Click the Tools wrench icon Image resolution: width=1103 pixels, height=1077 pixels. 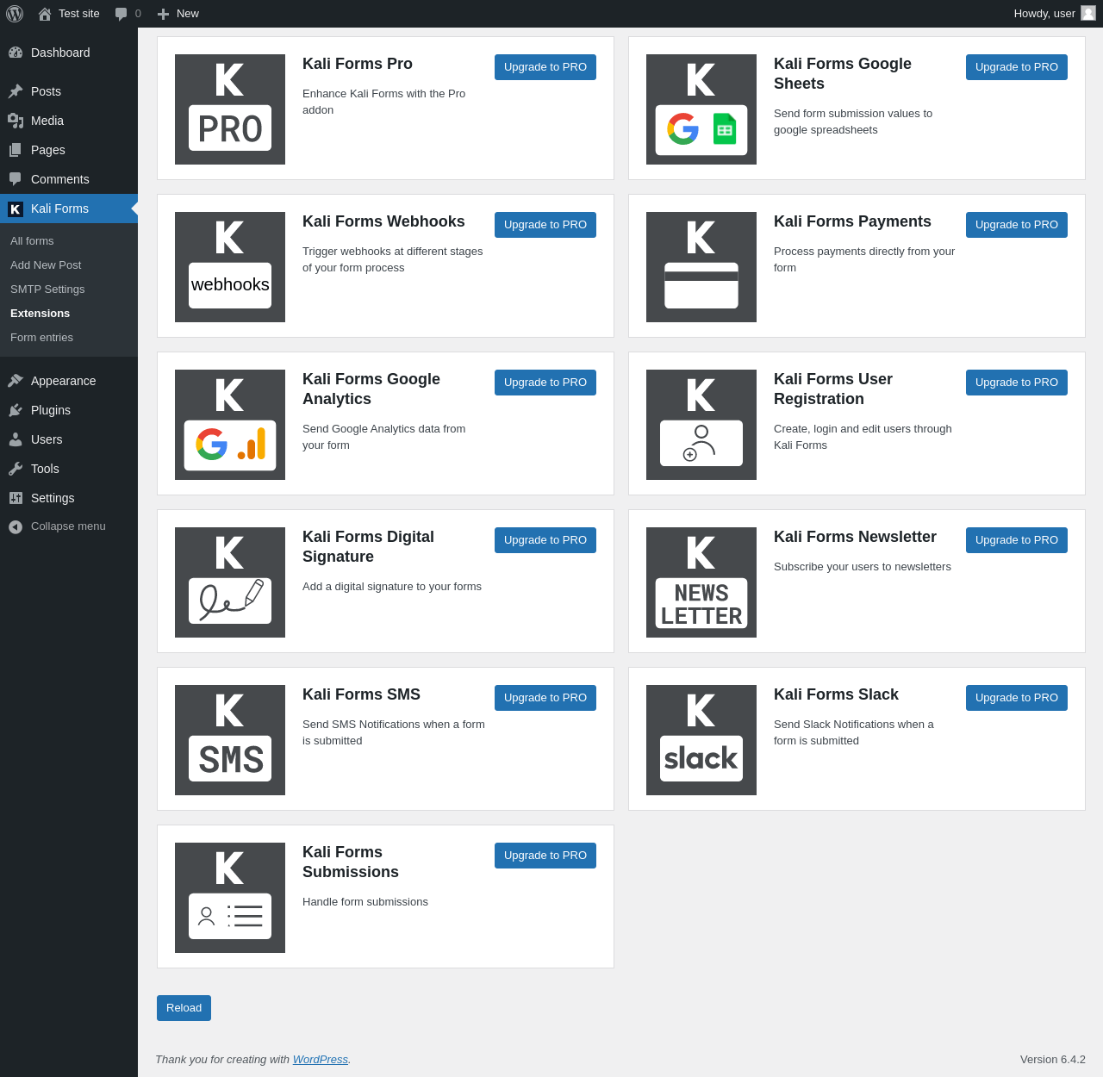pyautogui.click(x=16, y=469)
